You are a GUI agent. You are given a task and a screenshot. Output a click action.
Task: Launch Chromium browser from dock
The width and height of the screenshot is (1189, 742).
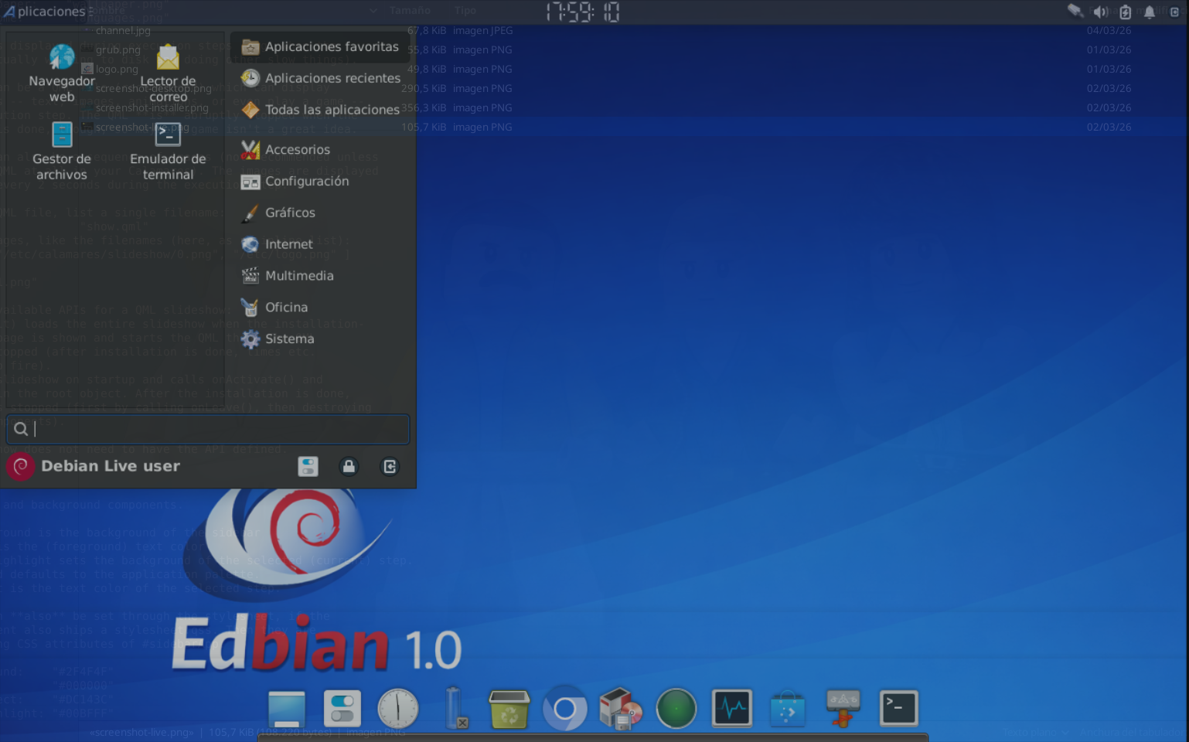pos(565,709)
